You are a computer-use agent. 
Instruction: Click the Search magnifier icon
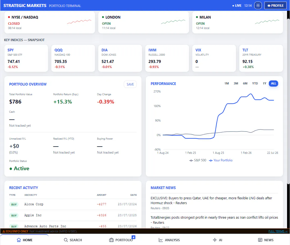point(66,240)
